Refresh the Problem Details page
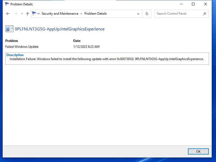 click(x=147, y=14)
